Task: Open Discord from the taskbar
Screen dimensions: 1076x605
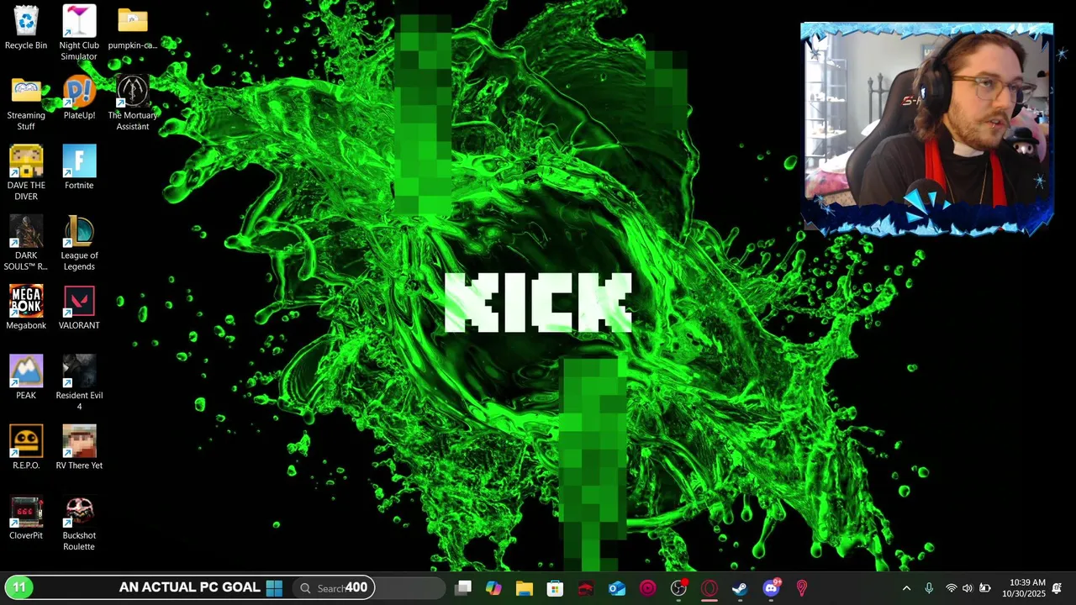Action: coord(771,588)
